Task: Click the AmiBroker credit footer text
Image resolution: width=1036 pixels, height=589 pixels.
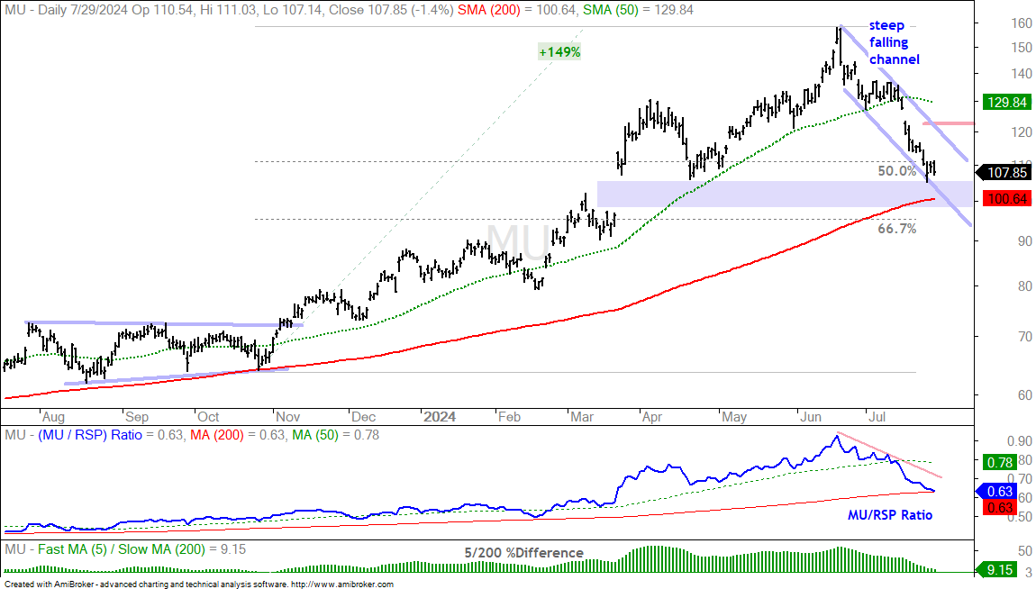Action: 199,584
